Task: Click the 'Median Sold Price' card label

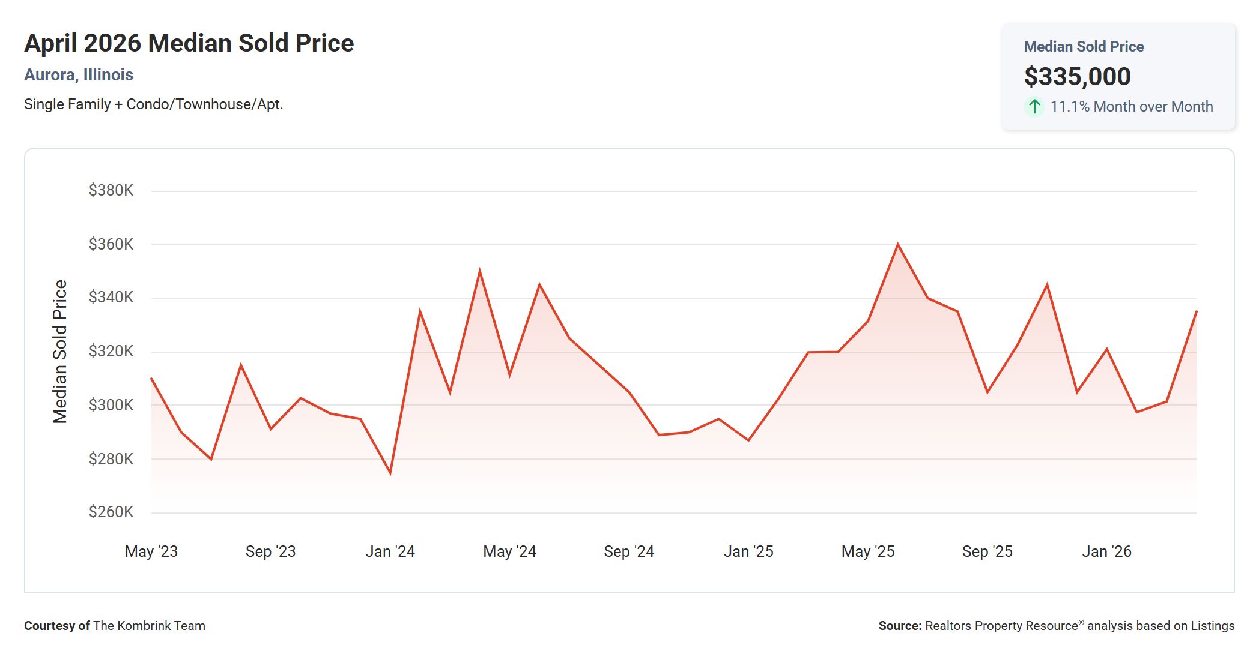Action: [1084, 46]
